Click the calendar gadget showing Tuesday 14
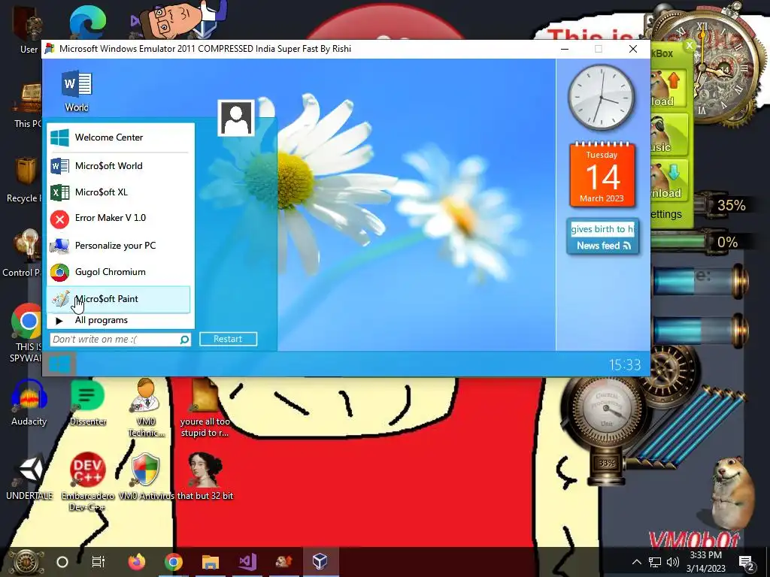The image size is (770, 577). [x=602, y=174]
